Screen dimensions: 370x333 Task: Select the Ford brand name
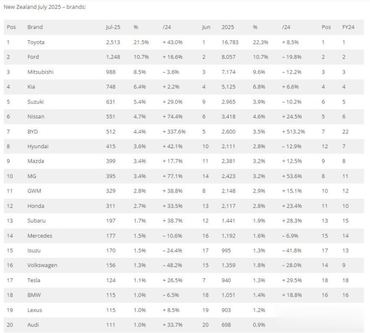click(33, 57)
